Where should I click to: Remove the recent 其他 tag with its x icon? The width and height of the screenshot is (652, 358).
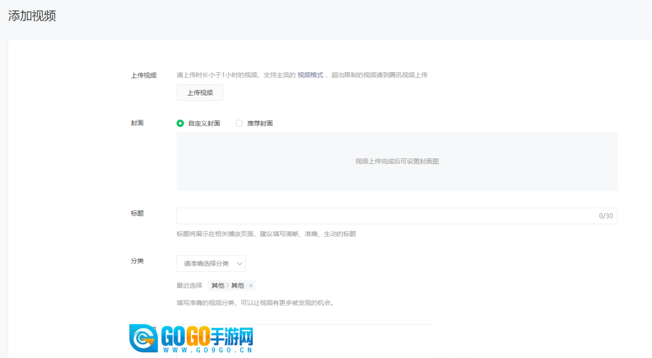(251, 286)
